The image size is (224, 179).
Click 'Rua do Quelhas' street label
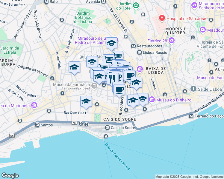click(26, 91)
